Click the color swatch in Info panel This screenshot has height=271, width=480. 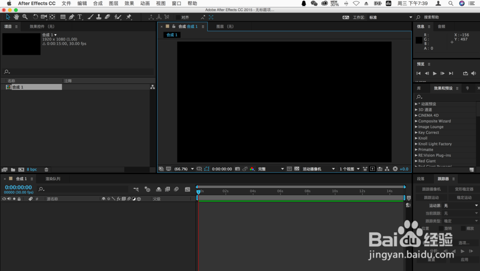tap(419, 40)
